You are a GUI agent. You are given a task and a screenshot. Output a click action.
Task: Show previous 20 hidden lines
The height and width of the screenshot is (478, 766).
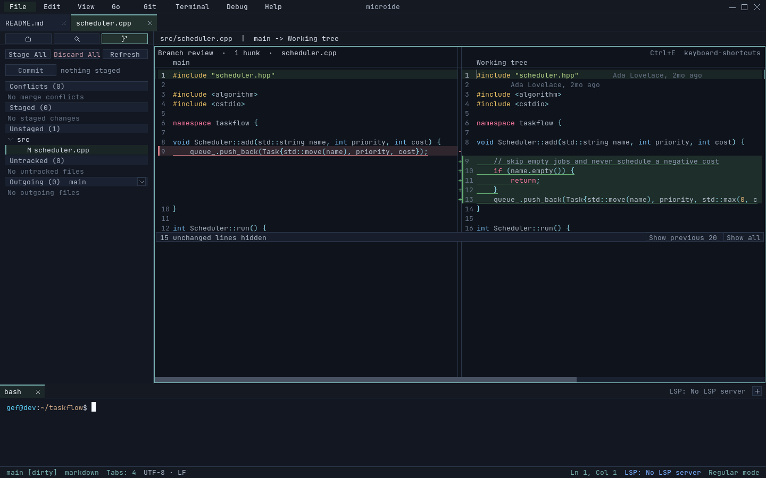click(x=683, y=238)
